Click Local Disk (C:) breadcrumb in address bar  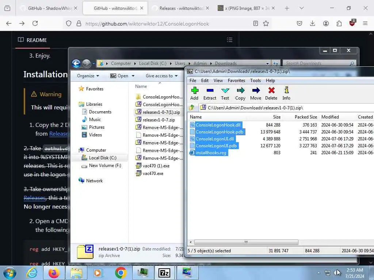(x=153, y=63)
